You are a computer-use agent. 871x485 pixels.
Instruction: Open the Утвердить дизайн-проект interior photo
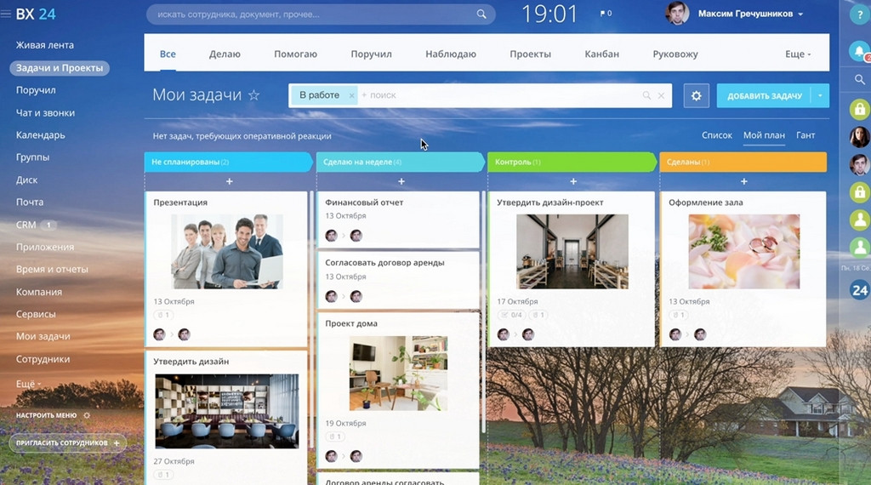point(572,252)
